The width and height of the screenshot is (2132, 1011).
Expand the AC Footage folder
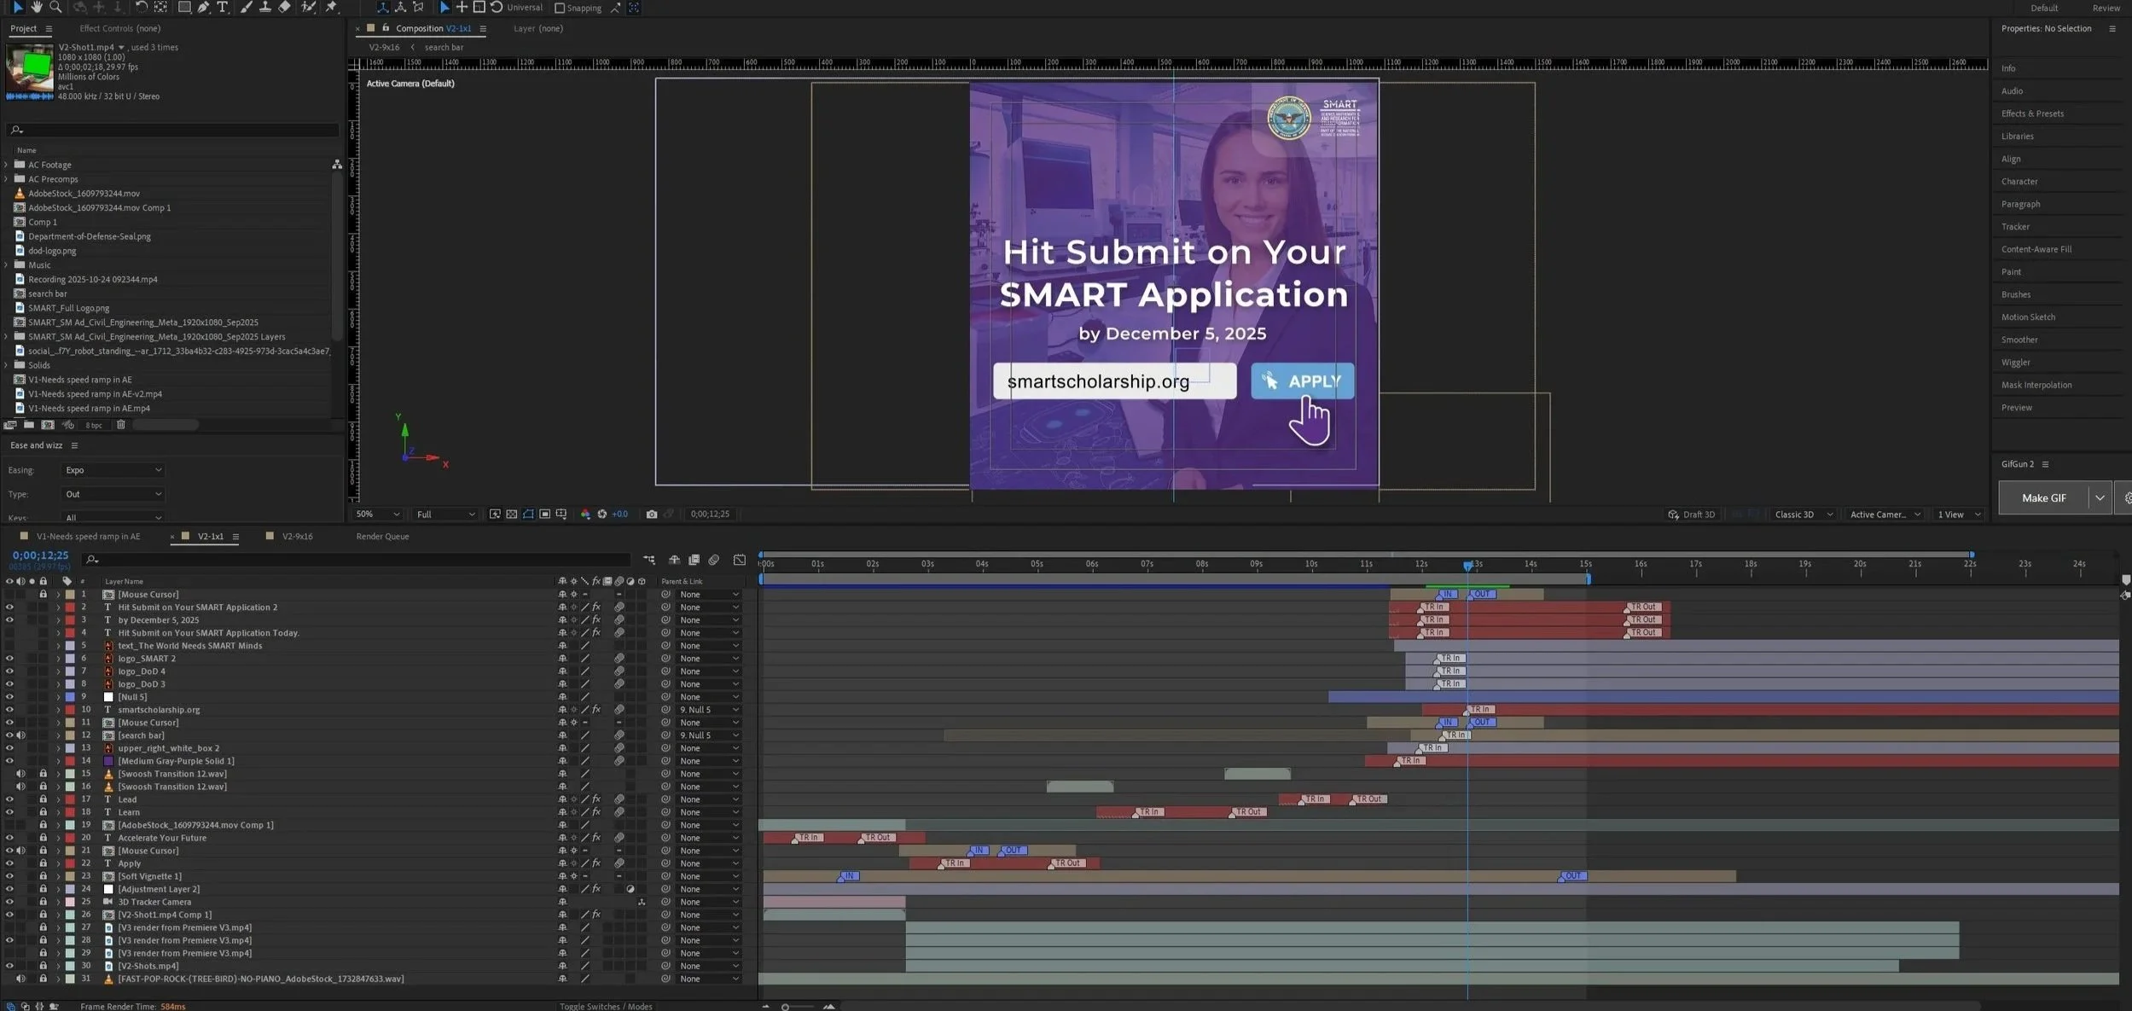pyautogui.click(x=7, y=165)
